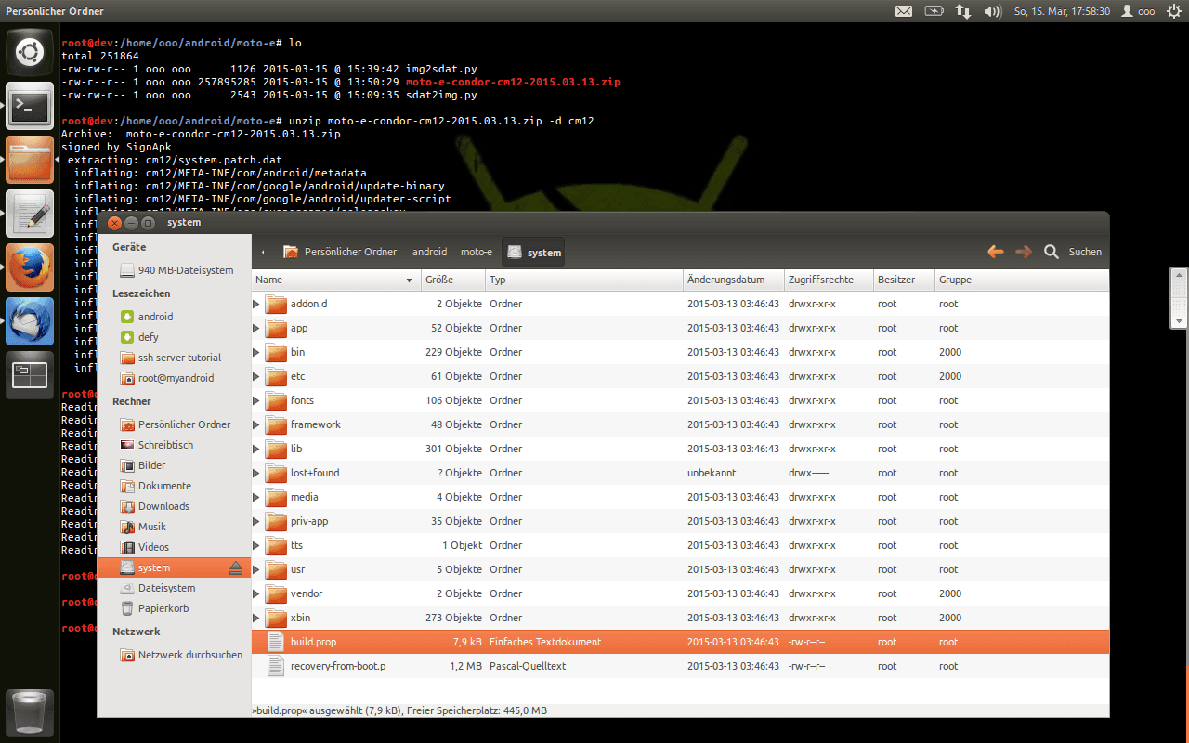Expand the etc folder row
The image size is (1189, 743).
257,376
